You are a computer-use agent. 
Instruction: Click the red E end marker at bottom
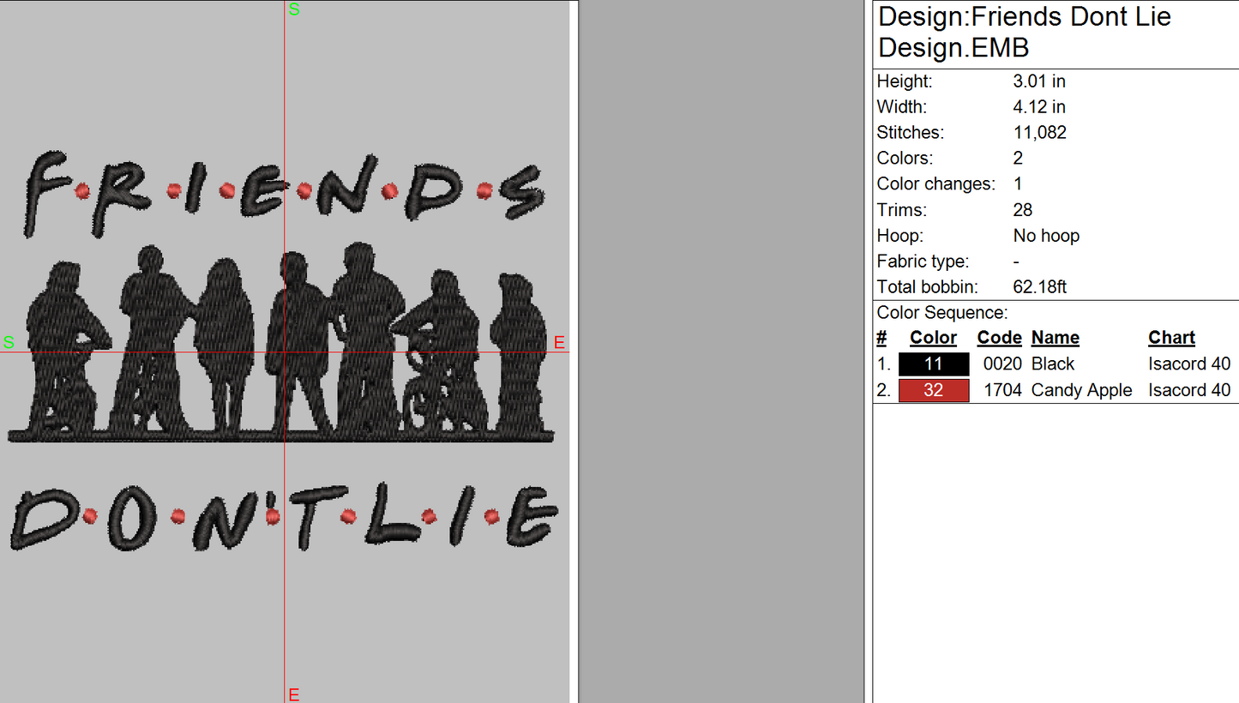293,694
